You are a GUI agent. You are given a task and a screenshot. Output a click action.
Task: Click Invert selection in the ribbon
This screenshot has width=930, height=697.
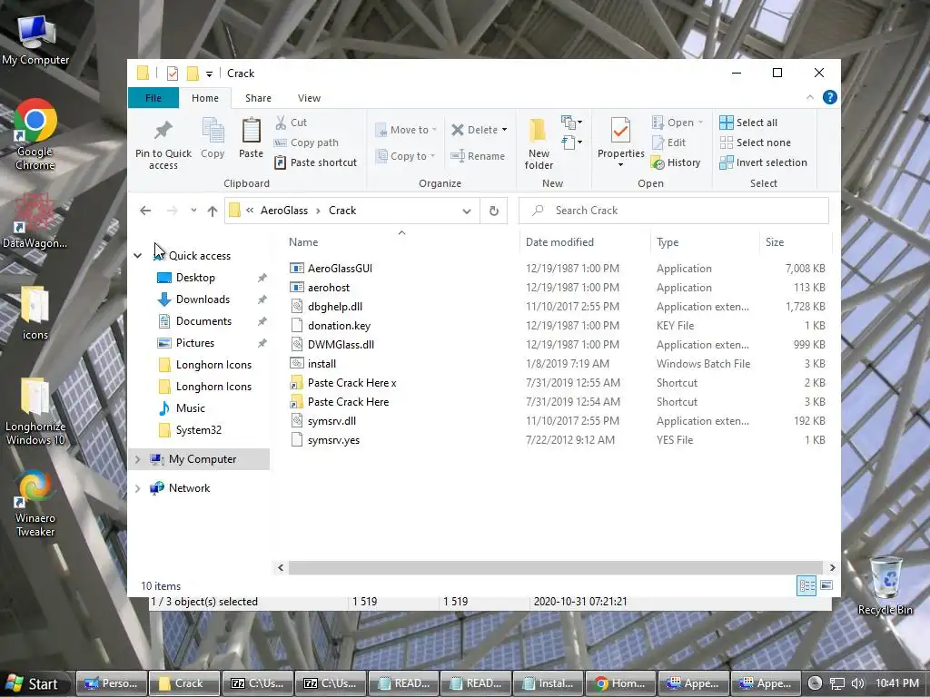click(x=763, y=162)
